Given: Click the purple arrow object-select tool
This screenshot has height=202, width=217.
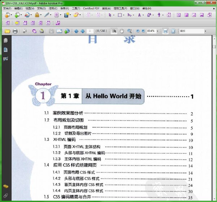Looking at the screenshot, I should coord(110,15).
